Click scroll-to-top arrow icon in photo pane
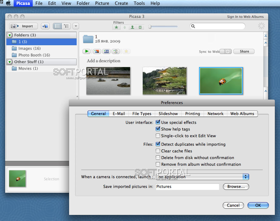 tap(266, 36)
